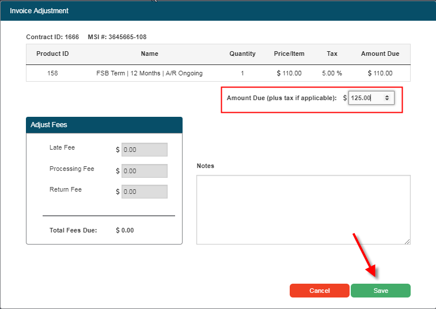Click the Product ID column header
Screen dimensions: 436x309
52,54
